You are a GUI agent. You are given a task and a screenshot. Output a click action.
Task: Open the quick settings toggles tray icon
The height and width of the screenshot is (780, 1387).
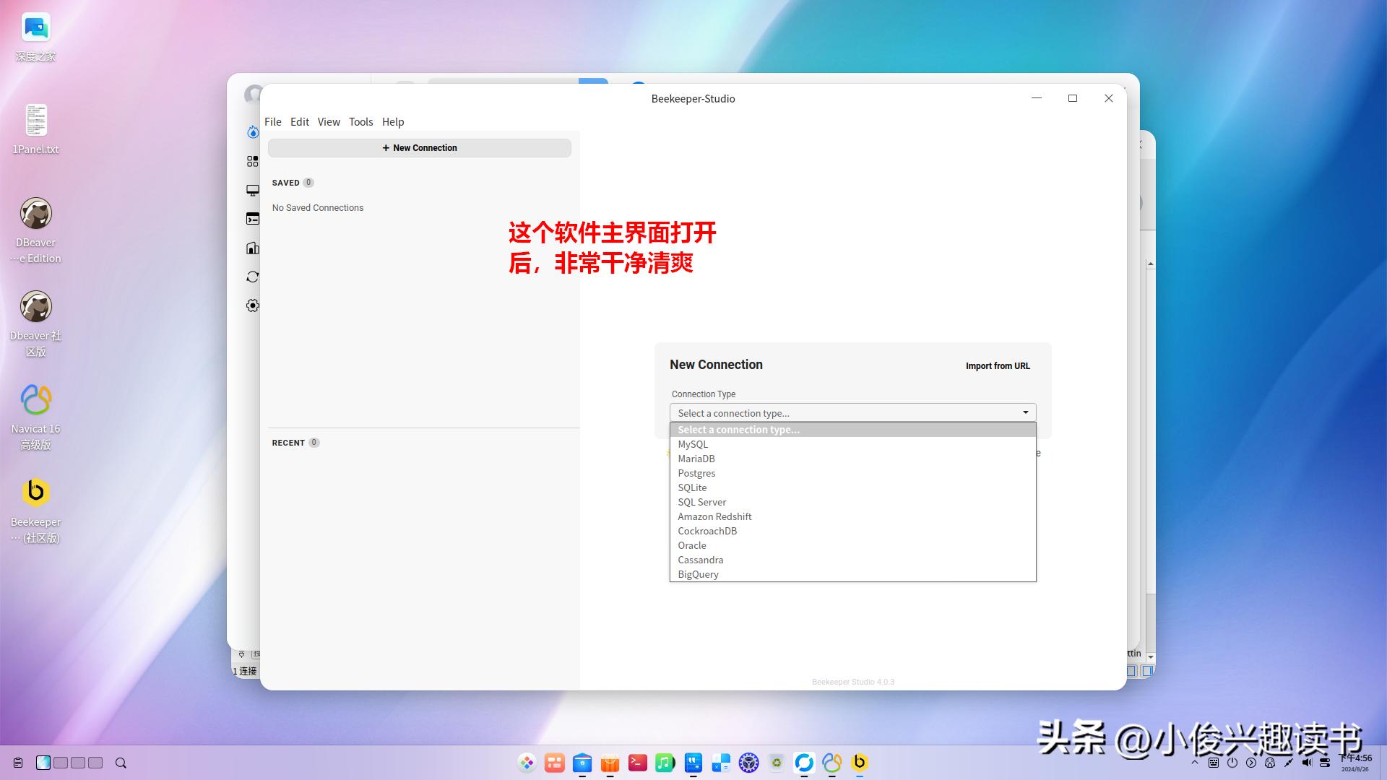(x=1325, y=763)
